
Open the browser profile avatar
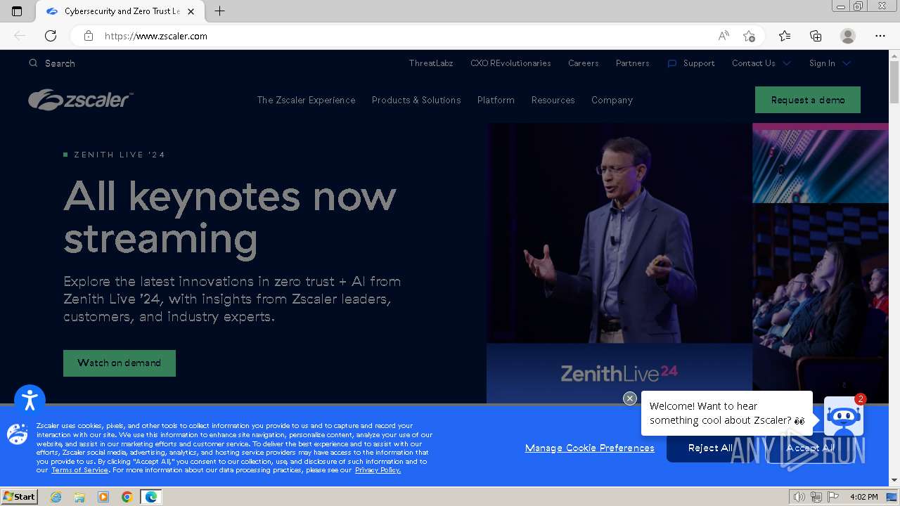(x=848, y=36)
